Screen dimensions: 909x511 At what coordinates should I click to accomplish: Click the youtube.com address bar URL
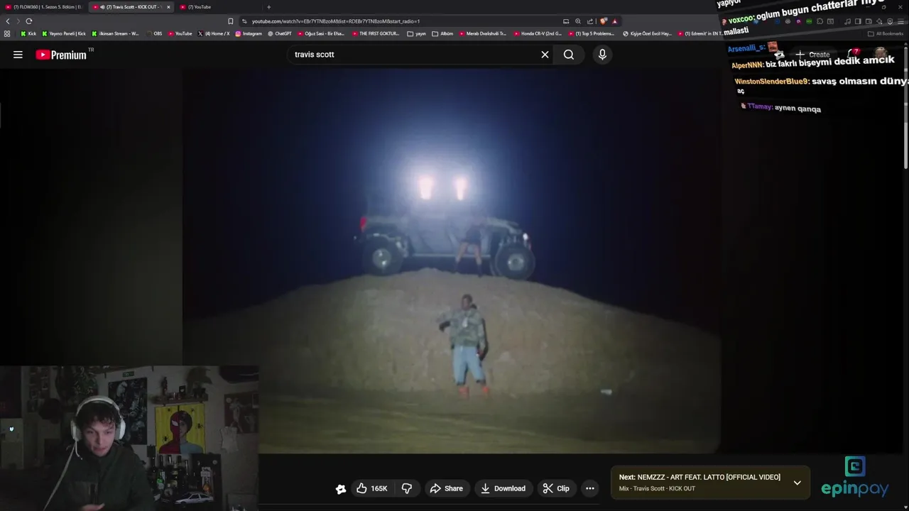336,21
